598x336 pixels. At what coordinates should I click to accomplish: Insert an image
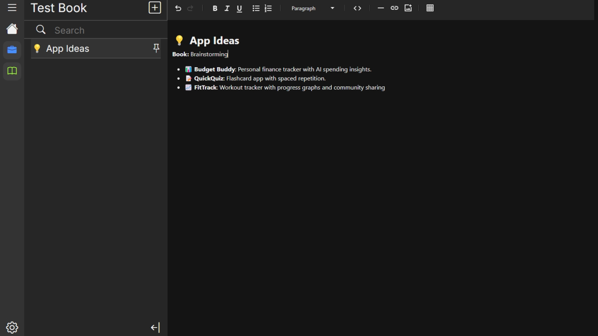(x=408, y=8)
